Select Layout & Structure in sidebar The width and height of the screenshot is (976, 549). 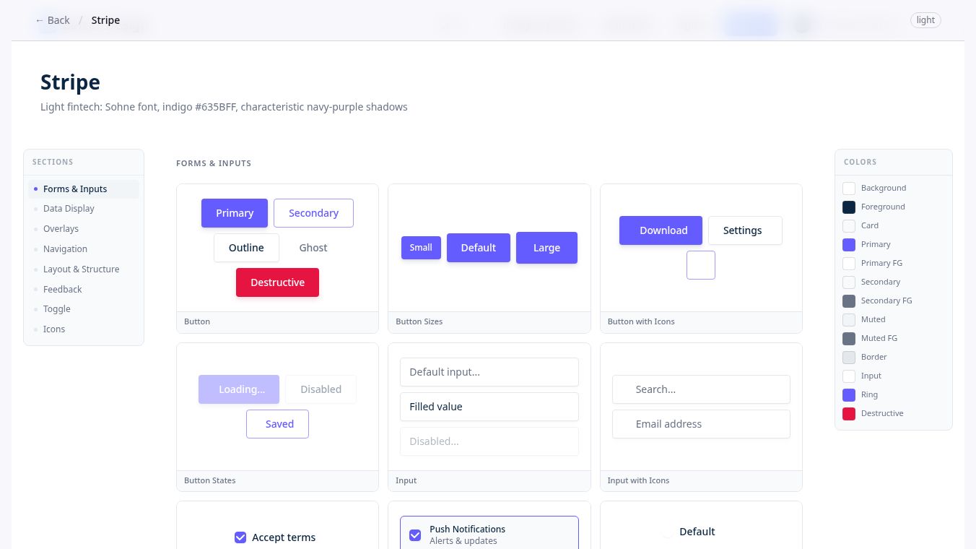pyautogui.click(x=81, y=269)
